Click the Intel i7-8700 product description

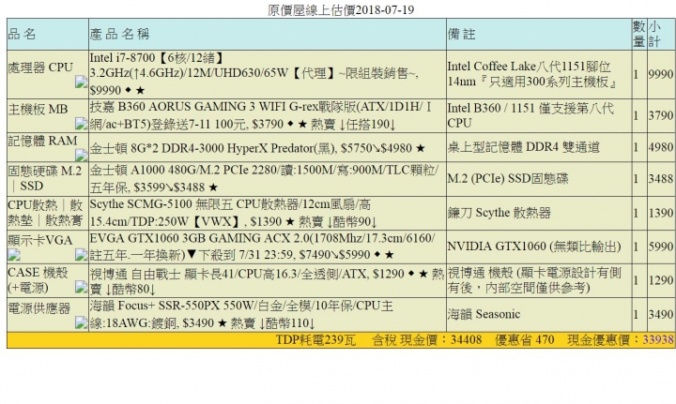pyautogui.click(x=253, y=74)
